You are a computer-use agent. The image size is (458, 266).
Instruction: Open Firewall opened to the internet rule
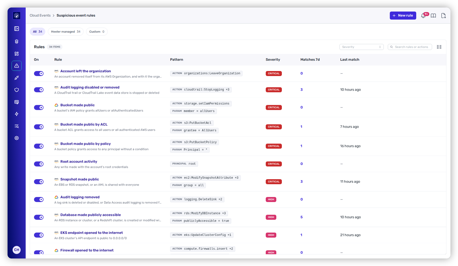(87, 250)
